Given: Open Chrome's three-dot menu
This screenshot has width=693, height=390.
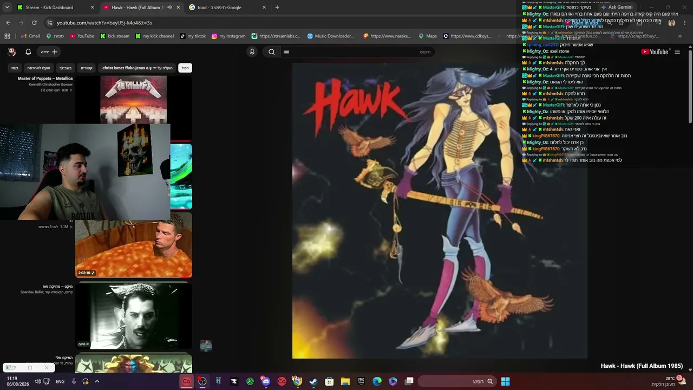Looking at the screenshot, I should pos(685,23).
